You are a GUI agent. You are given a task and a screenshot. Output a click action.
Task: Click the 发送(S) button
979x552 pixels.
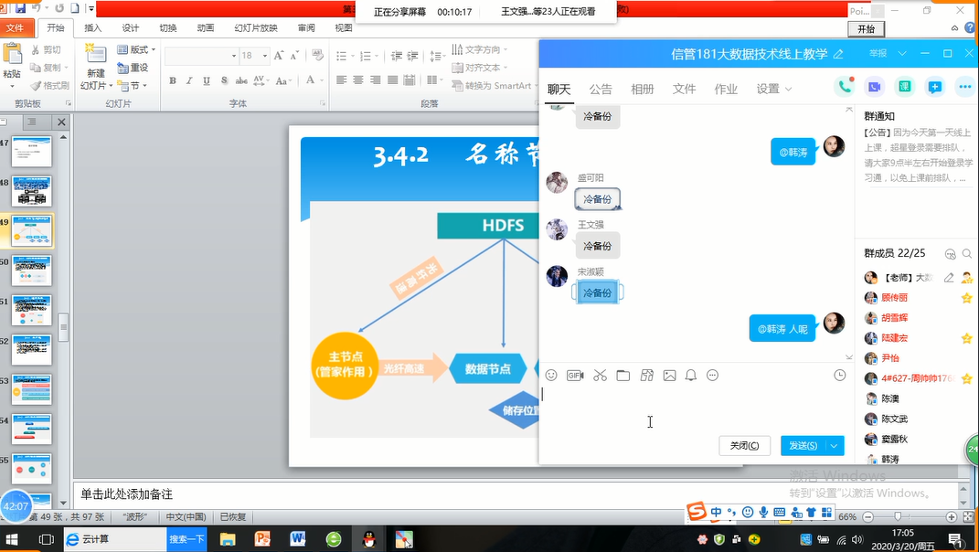click(x=803, y=446)
